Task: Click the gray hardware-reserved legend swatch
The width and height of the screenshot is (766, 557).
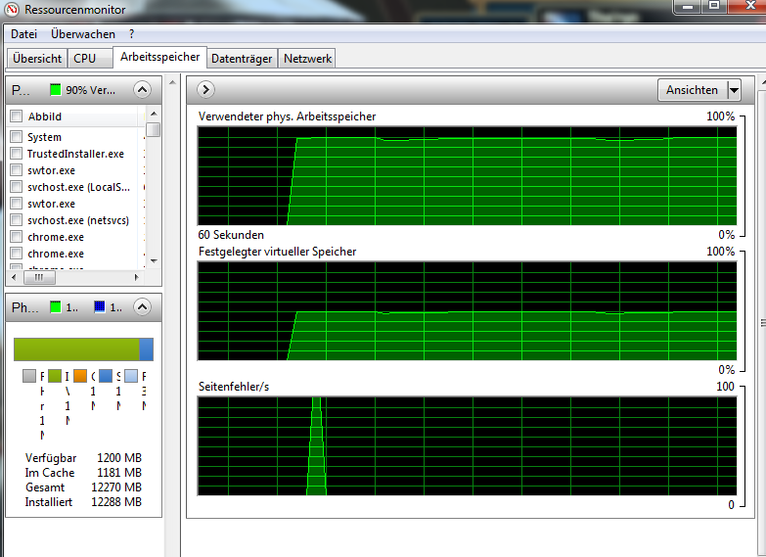Action: click(29, 376)
